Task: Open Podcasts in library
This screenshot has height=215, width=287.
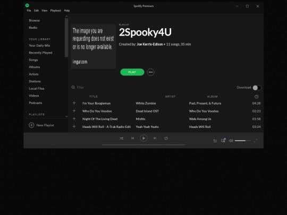Action: (36, 103)
